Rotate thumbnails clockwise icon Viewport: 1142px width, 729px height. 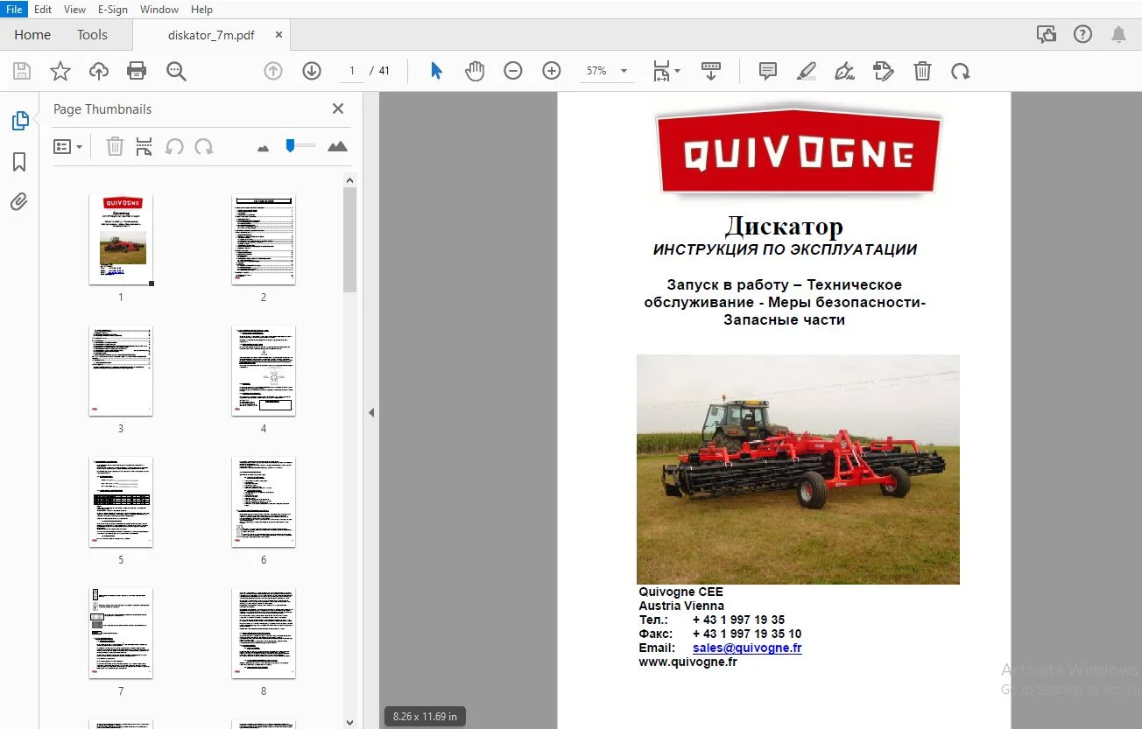(x=204, y=146)
